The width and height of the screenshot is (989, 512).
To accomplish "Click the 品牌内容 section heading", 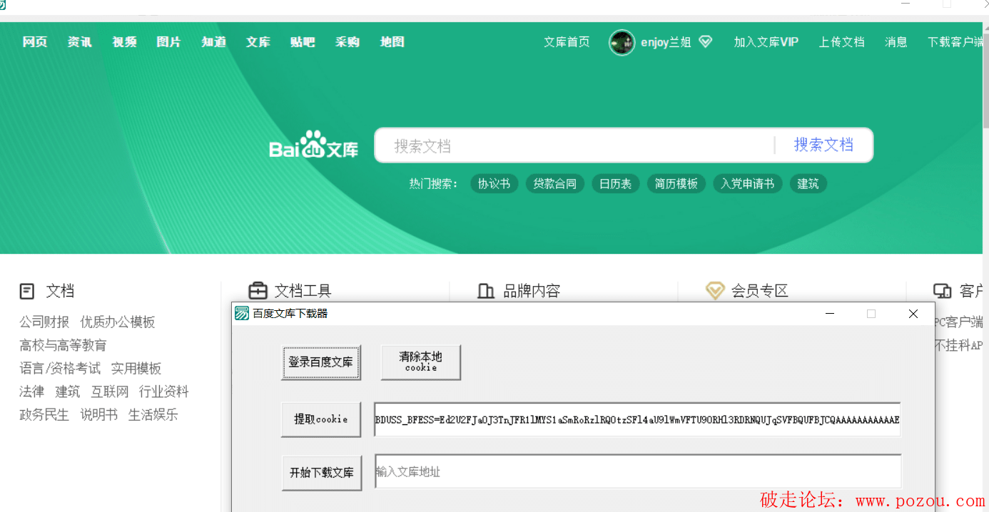I will pyautogui.click(x=532, y=291).
